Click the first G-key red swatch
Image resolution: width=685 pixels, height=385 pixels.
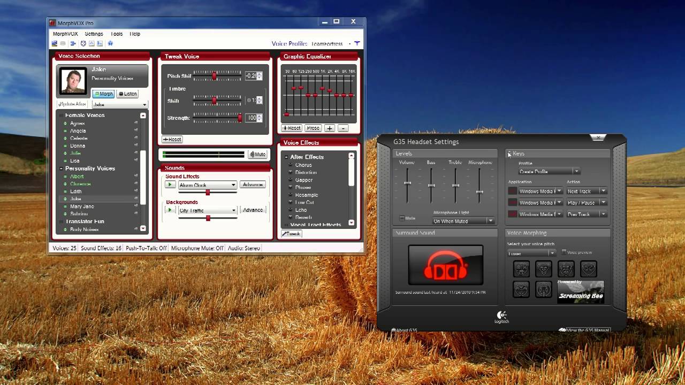point(513,191)
